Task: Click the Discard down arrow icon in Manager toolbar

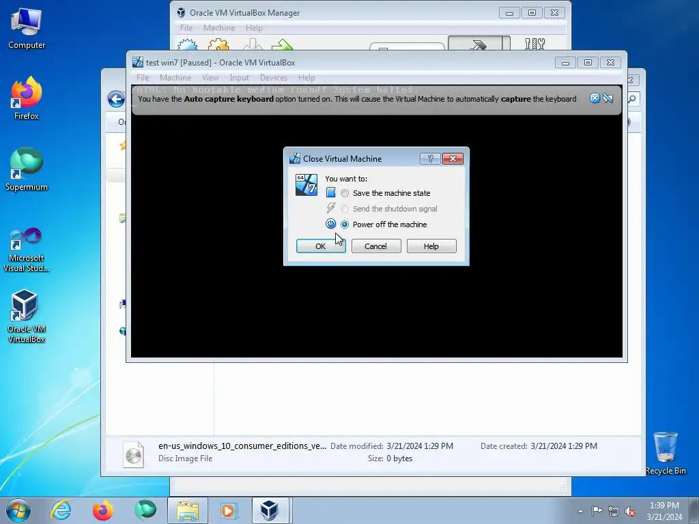Action: [x=253, y=44]
